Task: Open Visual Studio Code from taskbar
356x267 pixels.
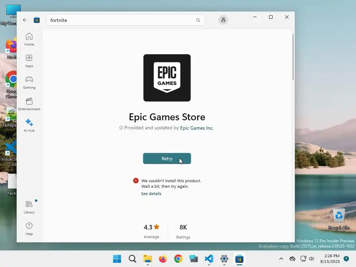Action: coord(209,259)
